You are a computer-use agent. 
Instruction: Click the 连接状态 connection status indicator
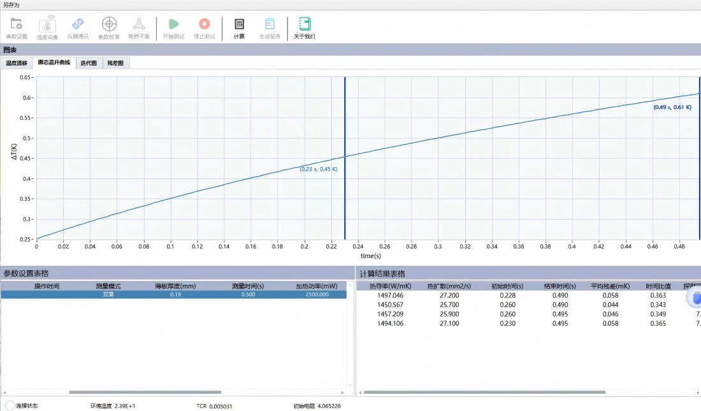point(10,405)
